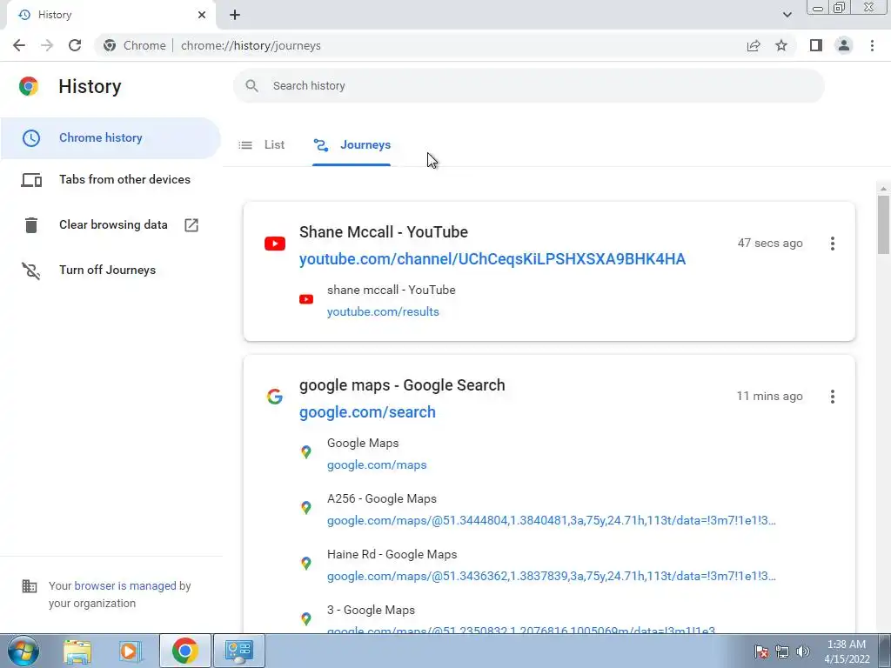Screen dimensions: 891x668
Task: Click the Action Center flag tray icon
Action: click(761, 651)
